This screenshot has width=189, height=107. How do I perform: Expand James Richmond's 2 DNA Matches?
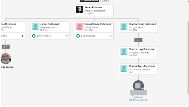click(67, 36)
